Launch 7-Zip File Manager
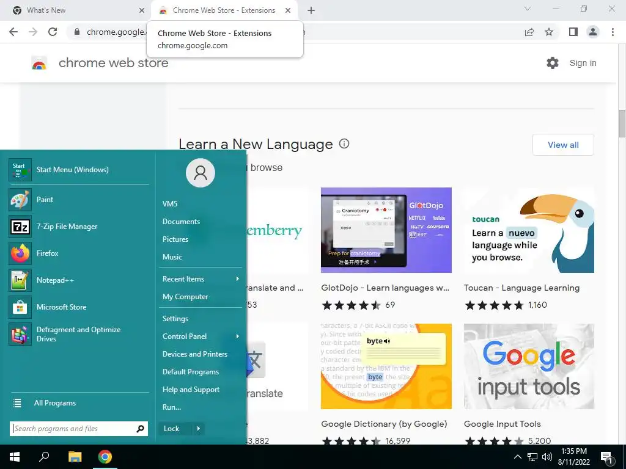The height and width of the screenshot is (469, 626). [79, 227]
